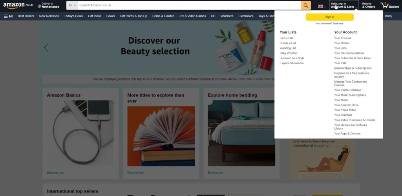Select Explore Showroom
The height and width of the screenshot is (196, 402).
292,63
